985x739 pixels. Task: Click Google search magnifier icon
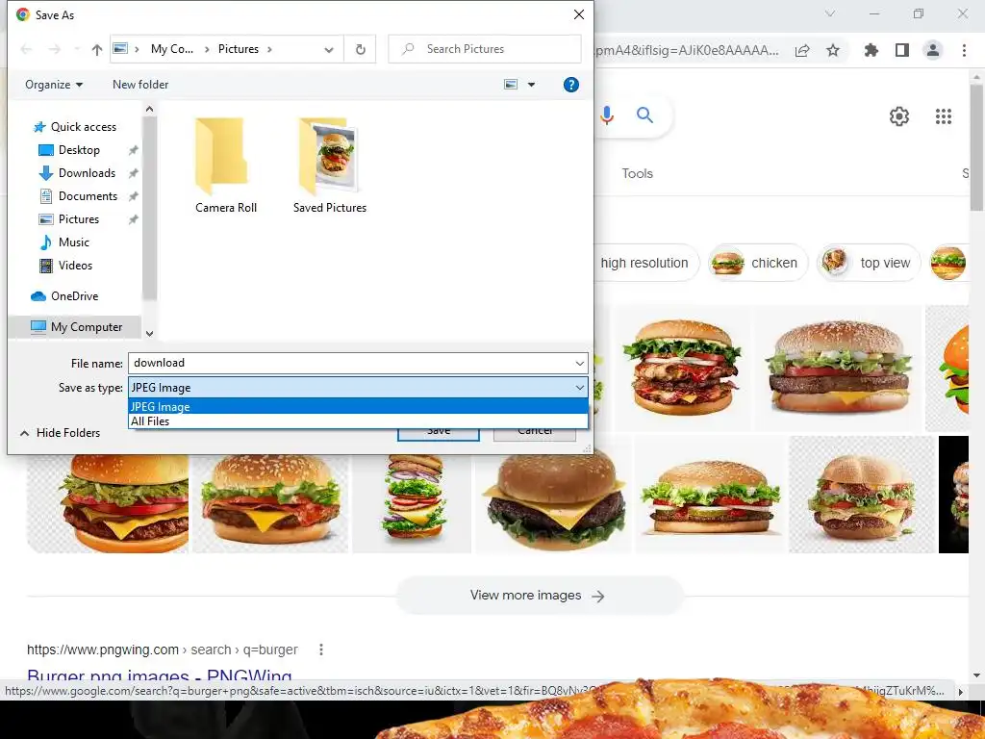coord(644,115)
